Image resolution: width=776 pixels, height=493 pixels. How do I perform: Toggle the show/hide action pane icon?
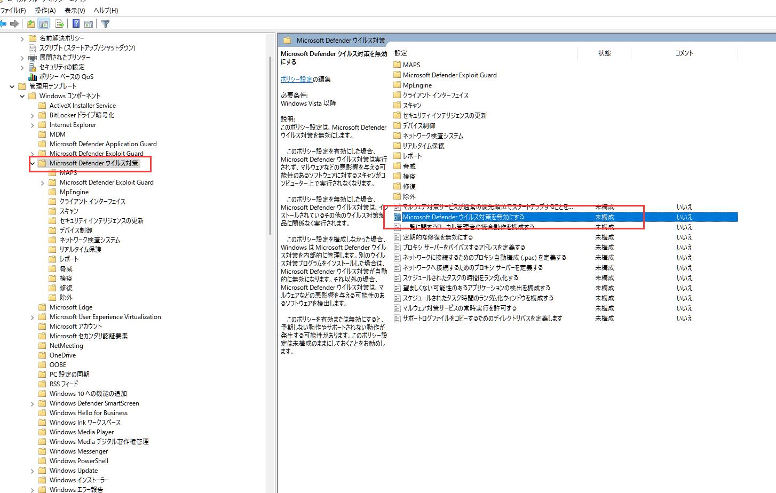(x=89, y=23)
